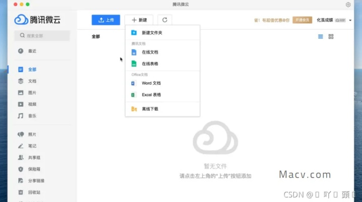Choose 离线下载 offline download option
362x202 pixels.
(162, 109)
